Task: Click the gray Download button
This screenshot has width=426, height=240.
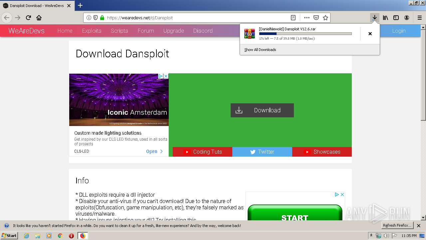Action: point(262,110)
